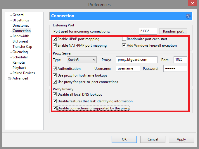Click the Random port button
This screenshot has width=199, height=149.
173,31
